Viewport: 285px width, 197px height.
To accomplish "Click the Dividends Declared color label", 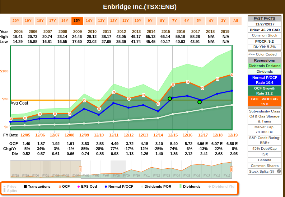I will (265, 66).
